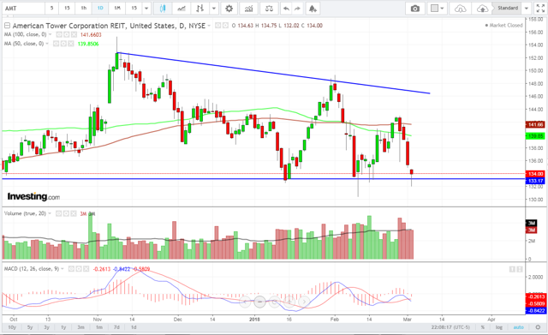Open the symbol title dropdown after NYSE
Screen dimensions: 548x335
coord(209,26)
